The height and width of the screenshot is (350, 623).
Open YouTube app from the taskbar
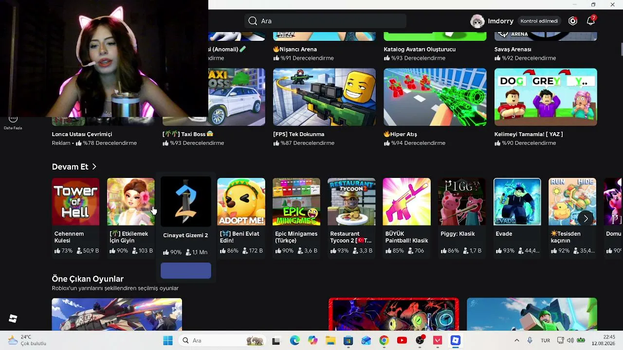click(402, 341)
